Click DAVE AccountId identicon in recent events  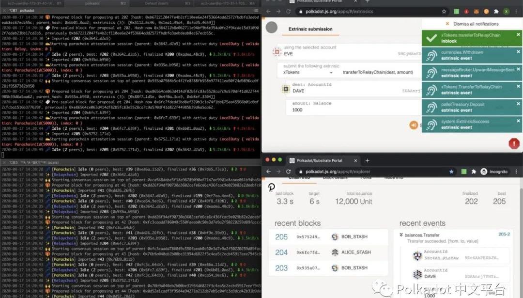point(417,274)
